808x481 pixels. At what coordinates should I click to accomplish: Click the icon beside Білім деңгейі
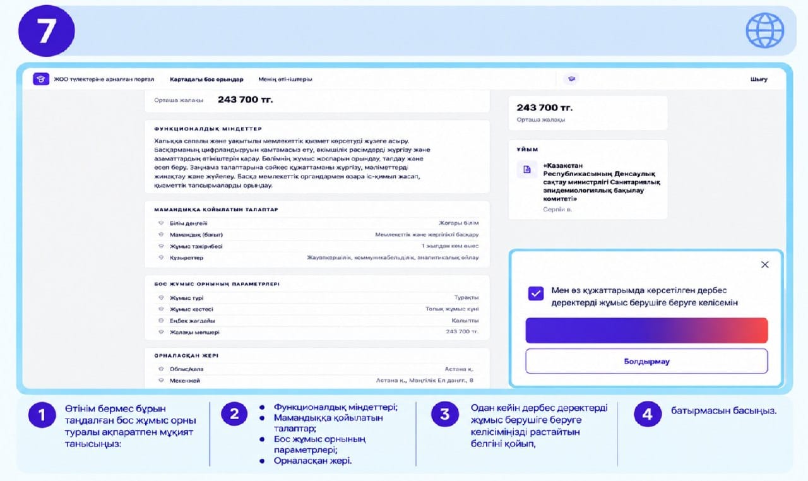click(161, 223)
